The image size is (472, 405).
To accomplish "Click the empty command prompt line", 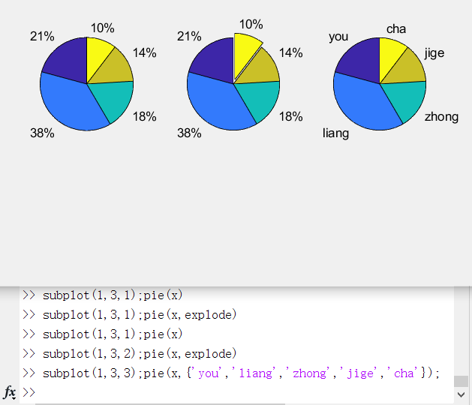I will click(236, 392).
